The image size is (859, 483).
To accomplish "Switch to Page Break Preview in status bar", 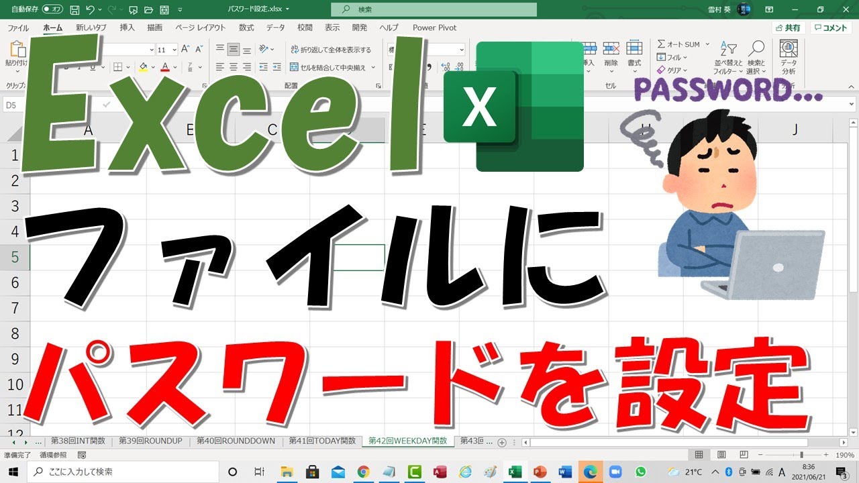I will coord(744,455).
